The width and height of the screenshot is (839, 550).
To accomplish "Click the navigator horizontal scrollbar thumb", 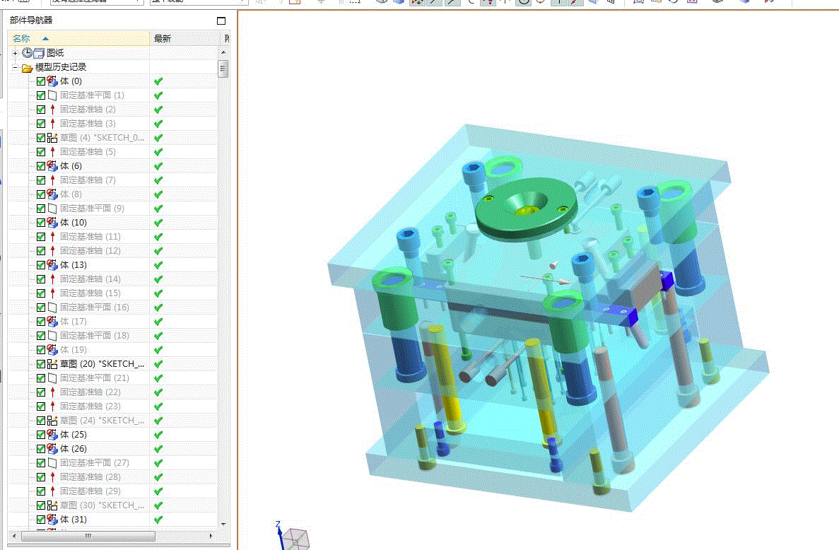I will 88,536.
